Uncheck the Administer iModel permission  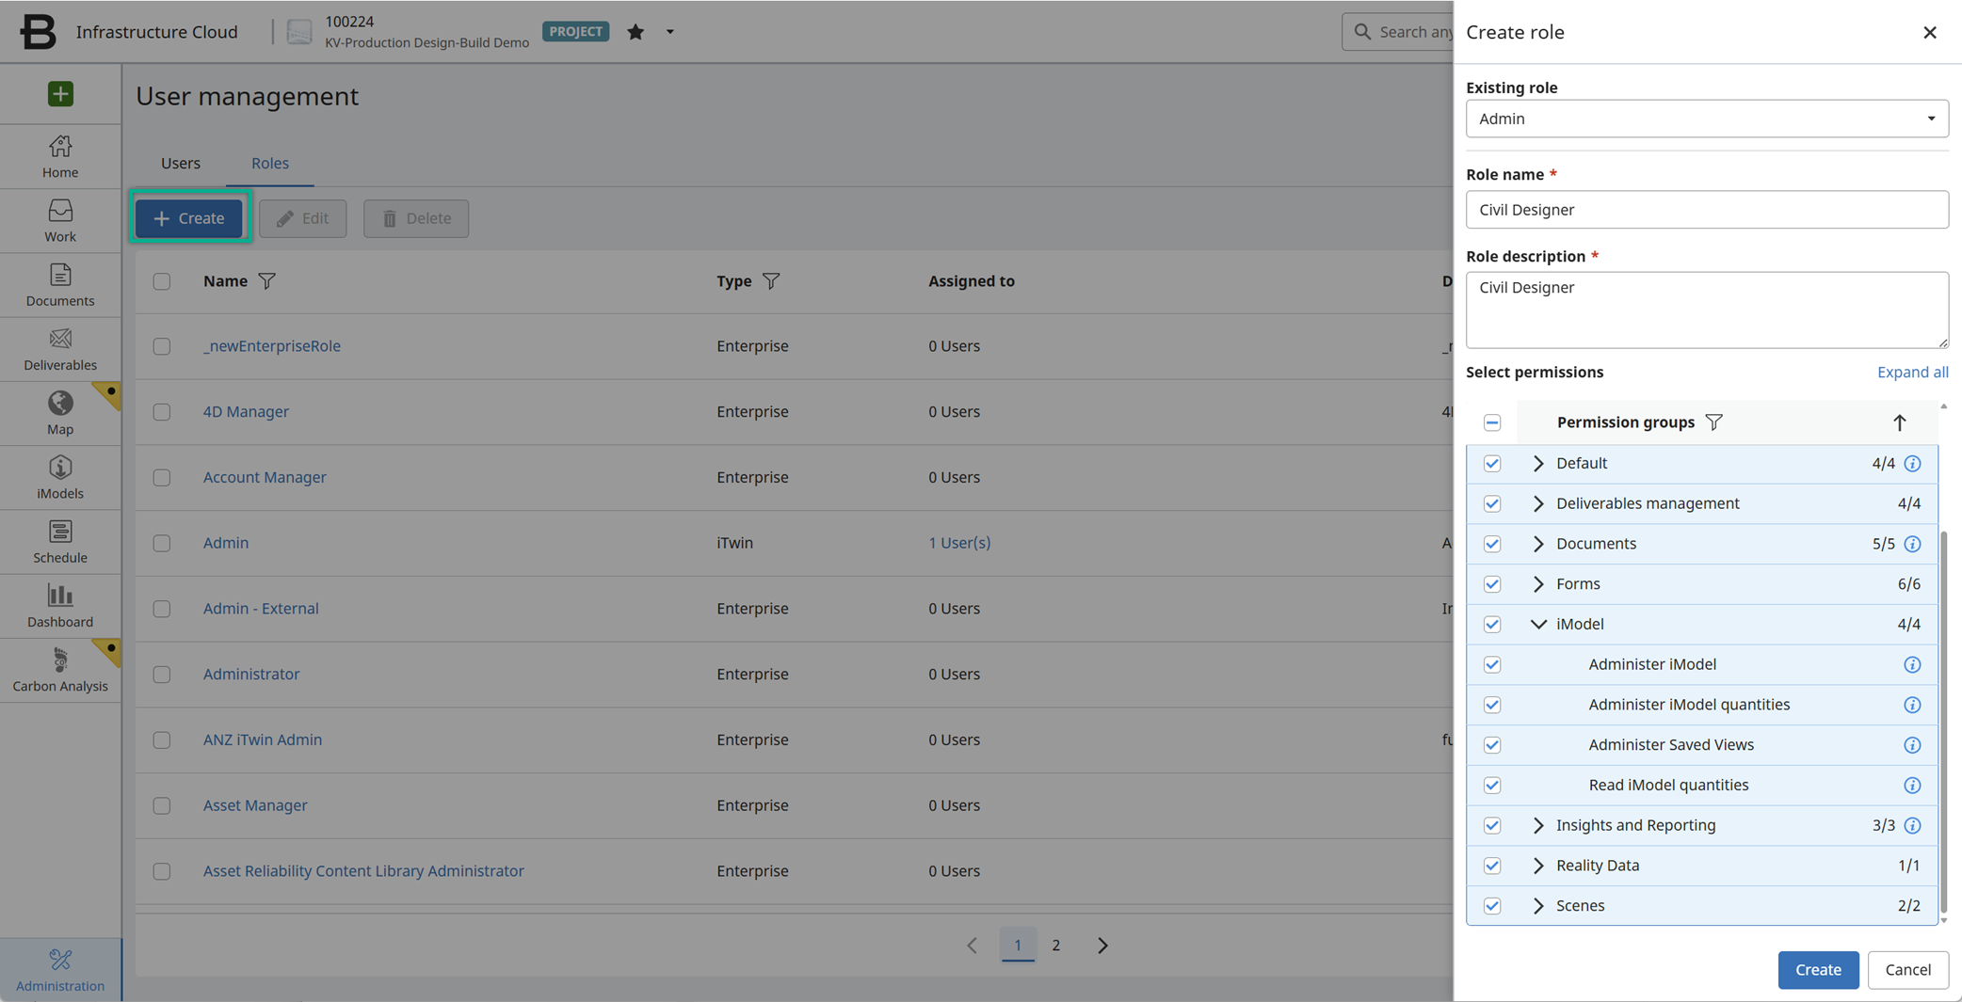1492,665
